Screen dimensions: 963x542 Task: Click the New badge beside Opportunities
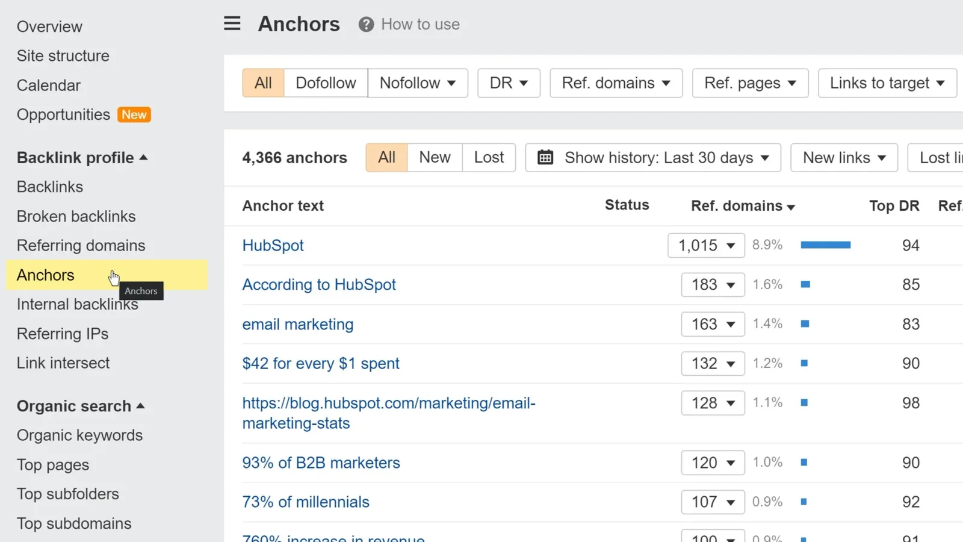click(134, 114)
